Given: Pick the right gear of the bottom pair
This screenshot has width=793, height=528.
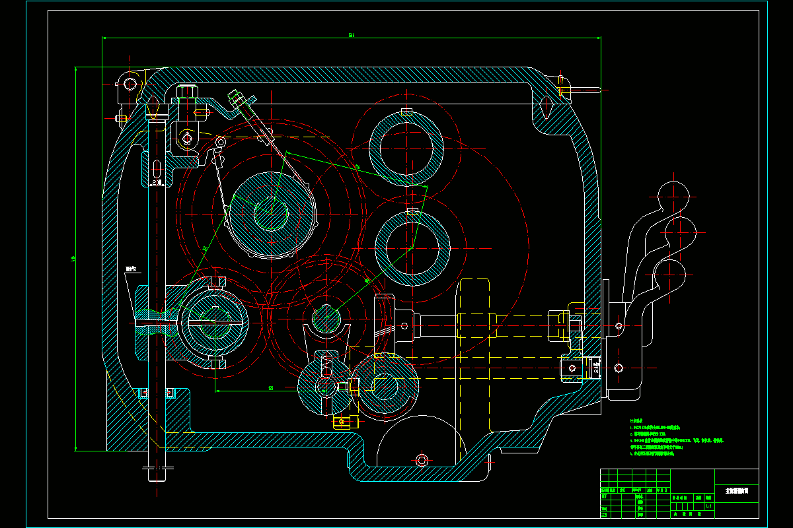Looking at the screenshot, I should click(383, 386).
